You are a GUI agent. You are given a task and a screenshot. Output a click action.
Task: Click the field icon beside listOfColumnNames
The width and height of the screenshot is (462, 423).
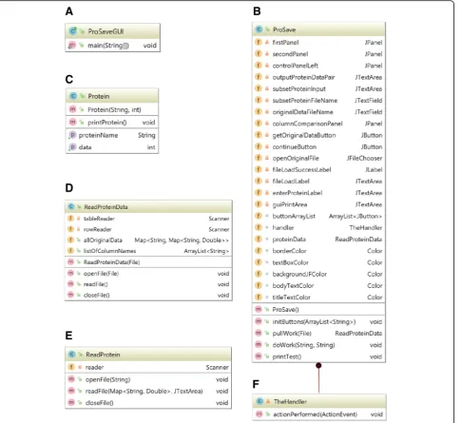(x=70, y=251)
